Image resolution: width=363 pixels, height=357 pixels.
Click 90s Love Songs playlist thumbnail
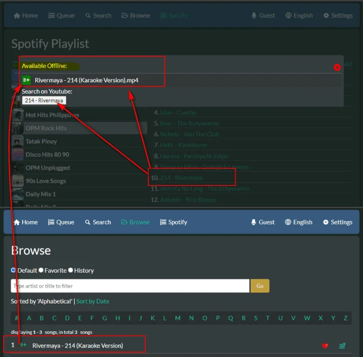(x=18, y=181)
